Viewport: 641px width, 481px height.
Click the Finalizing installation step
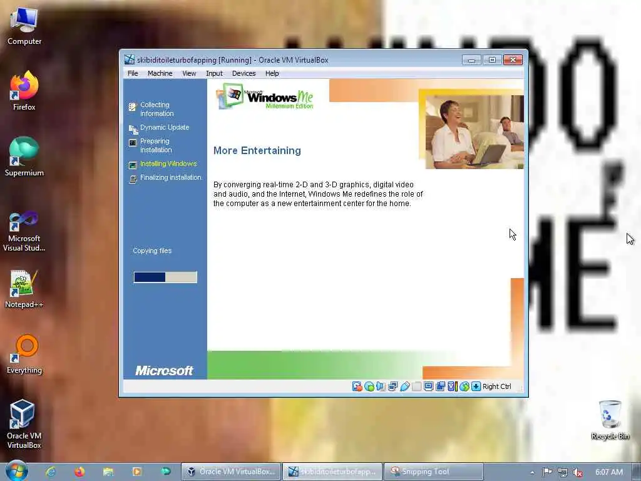point(170,177)
